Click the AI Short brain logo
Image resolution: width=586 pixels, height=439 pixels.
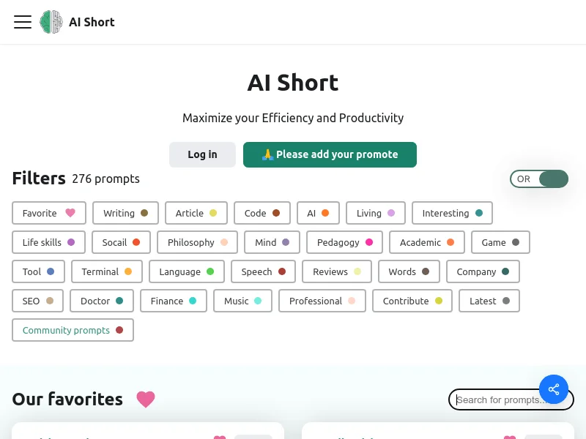(x=51, y=22)
